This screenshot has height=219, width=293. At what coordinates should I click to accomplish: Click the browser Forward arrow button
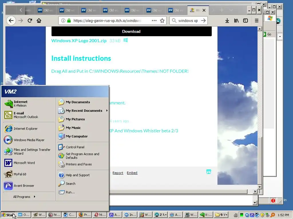point(21,21)
